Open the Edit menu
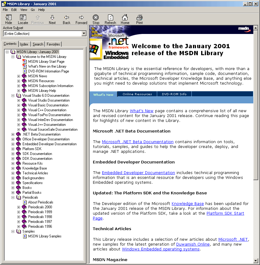Viewport: 260px width, 265px height. (14, 10)
